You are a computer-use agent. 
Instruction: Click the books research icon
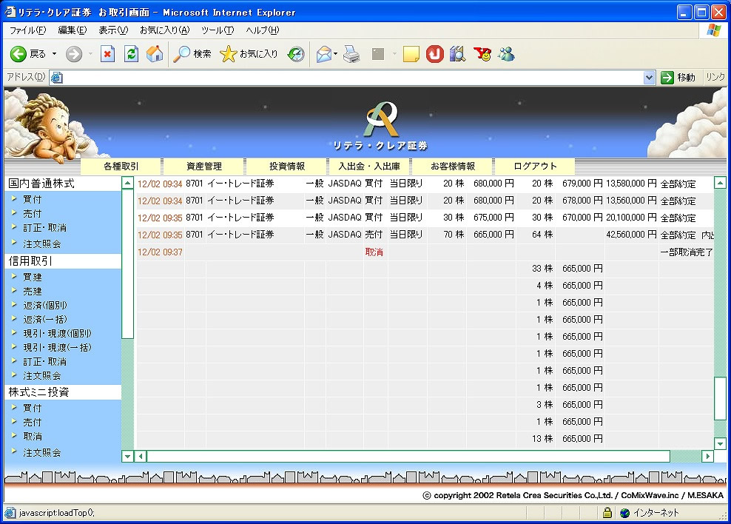458,54
